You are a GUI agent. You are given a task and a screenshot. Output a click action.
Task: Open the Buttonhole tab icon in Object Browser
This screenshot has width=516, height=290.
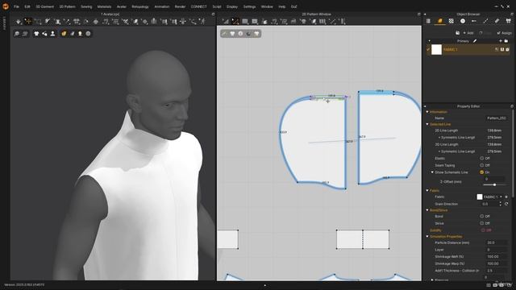[x=474, y=21]
